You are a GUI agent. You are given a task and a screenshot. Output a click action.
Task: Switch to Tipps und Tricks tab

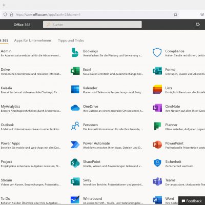(x=71, y=40)
